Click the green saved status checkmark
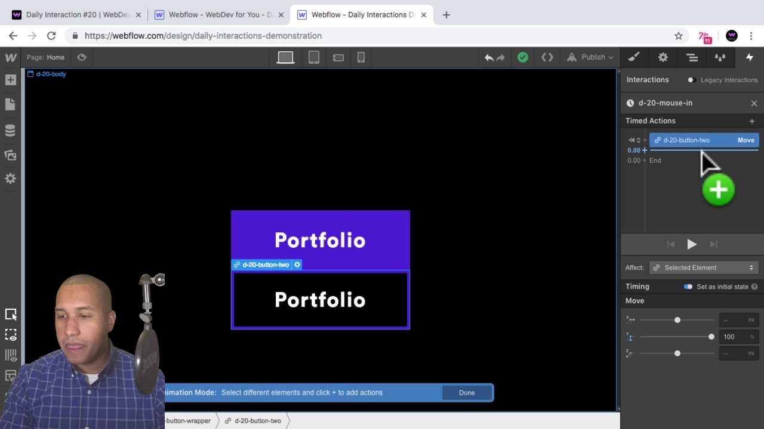The width and height of the screenshot is (764, 429). (x=523, y=57)
